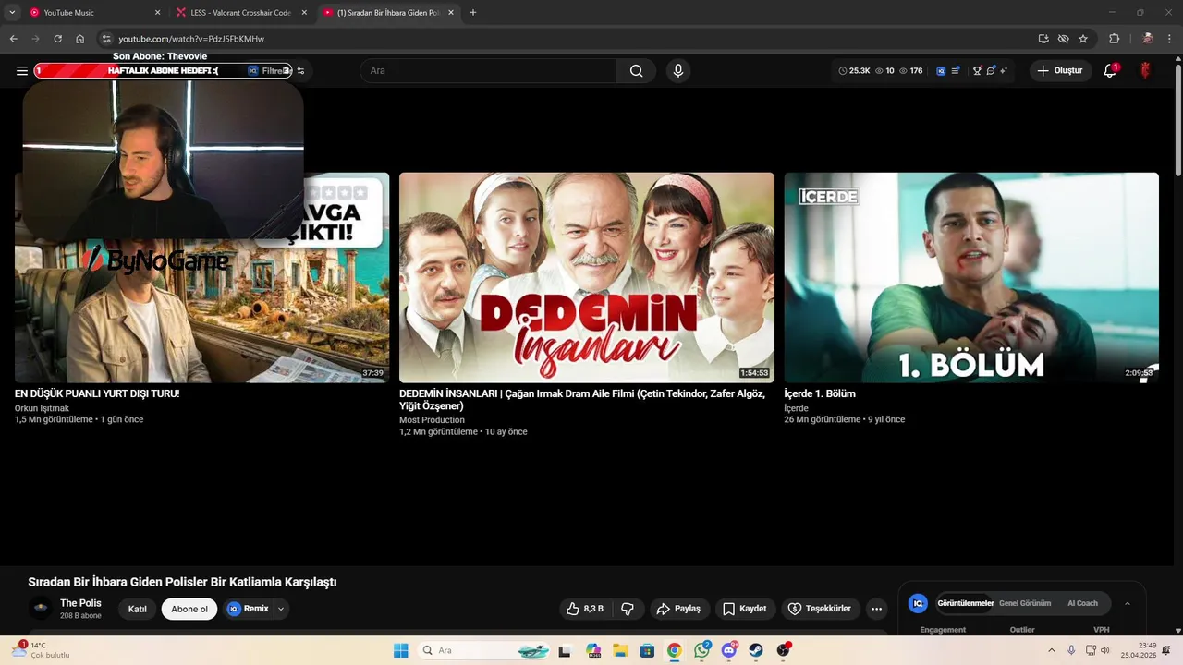The height and width of the screenshot is (665, 1183).
Task: Open the browser extensions puzzle icon
Action: tap(1114, 39)
